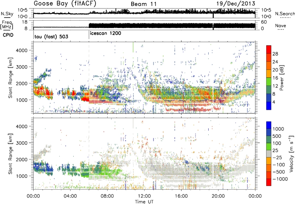Click the N.Sky solid line legend sample

pos(7,17)
